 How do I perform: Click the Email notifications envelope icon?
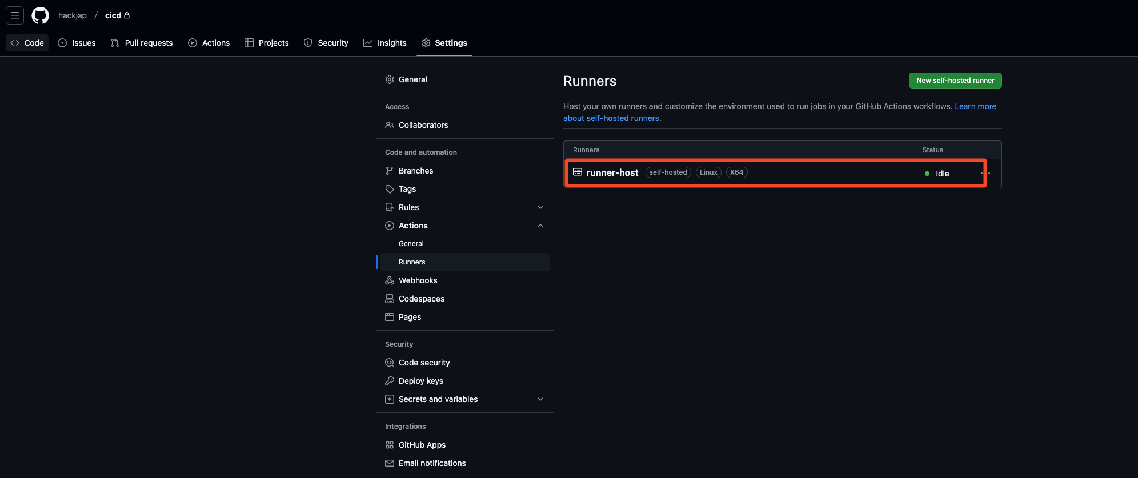coord(390,463)
